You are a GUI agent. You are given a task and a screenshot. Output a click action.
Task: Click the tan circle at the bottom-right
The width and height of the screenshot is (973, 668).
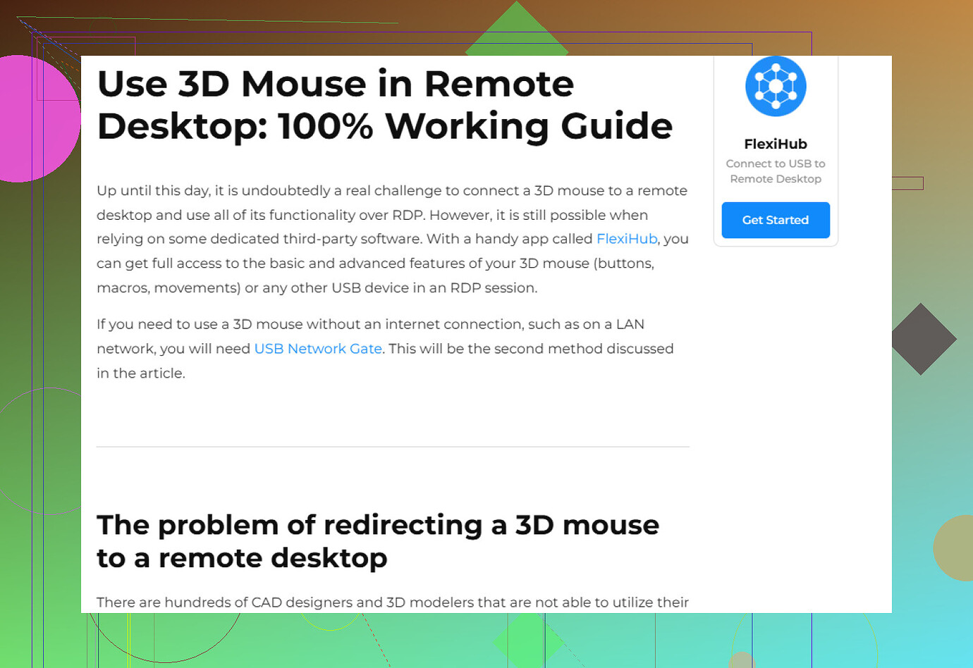(959, 548)
